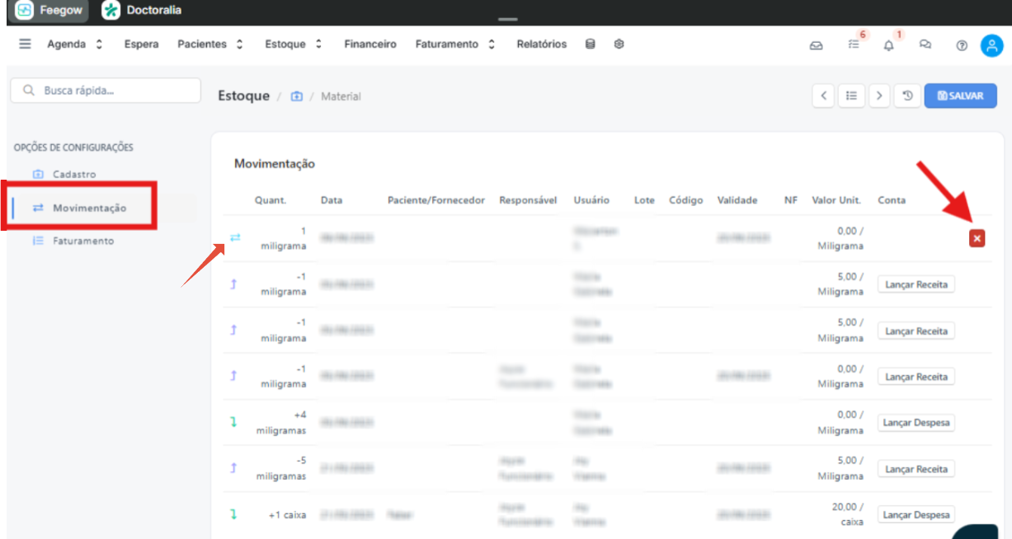The width and height of the screenshot is (1012, 539).
Task: Open the chat messages icon
Action: pos(925,45)
